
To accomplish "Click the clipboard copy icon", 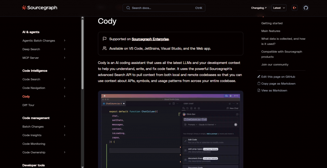I will pos(259,84).
